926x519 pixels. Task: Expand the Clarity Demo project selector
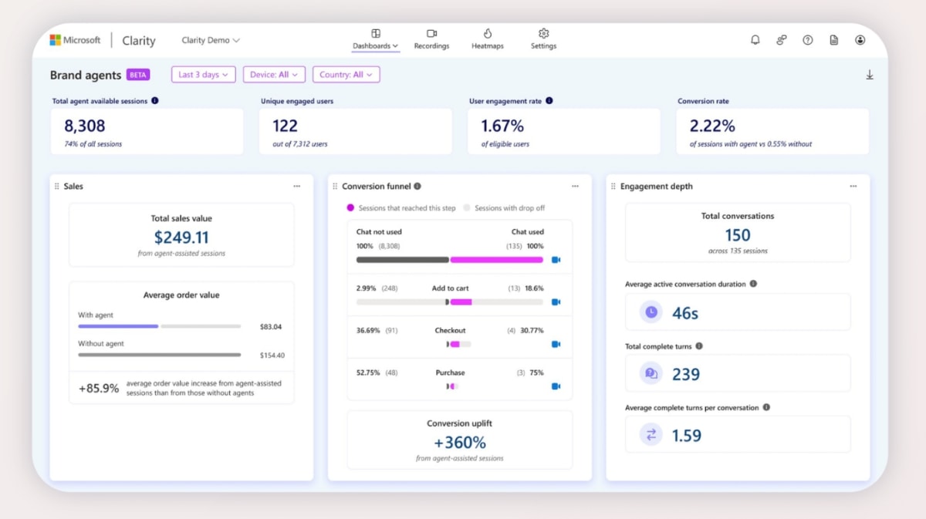(x=211, y=40)
